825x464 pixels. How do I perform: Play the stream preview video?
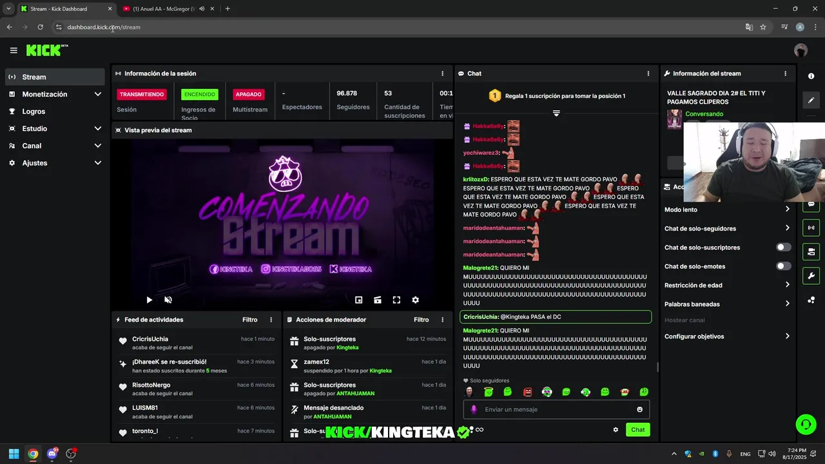click(149, 300)
